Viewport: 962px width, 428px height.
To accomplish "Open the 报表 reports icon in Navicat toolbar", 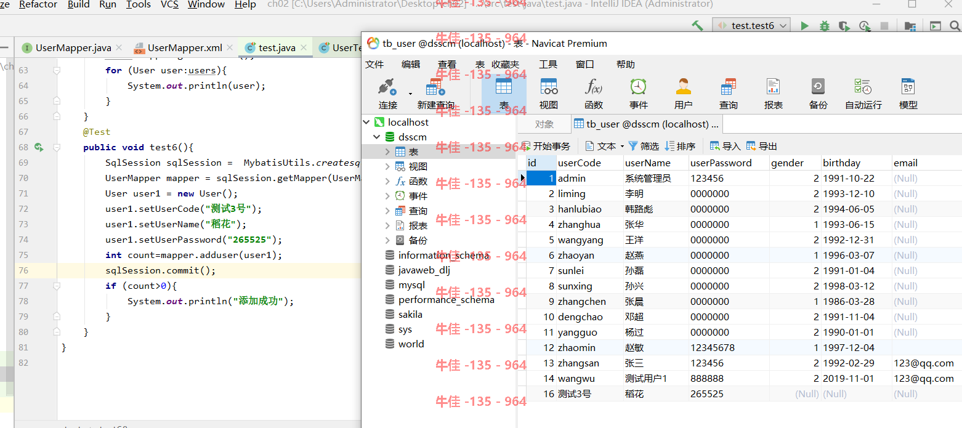I will tap(773, 86).
